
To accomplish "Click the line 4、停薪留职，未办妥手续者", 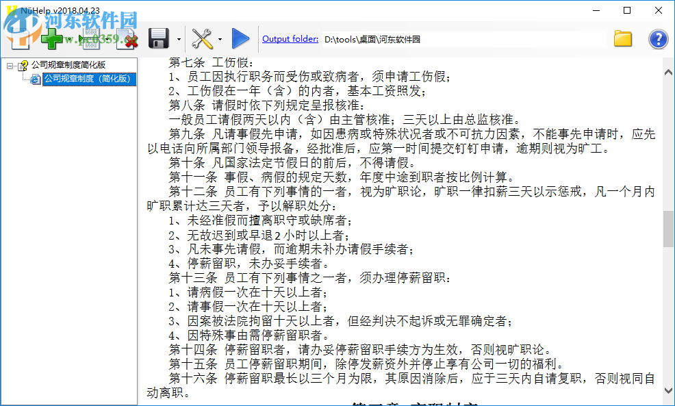I will click(x=249, y=264).
